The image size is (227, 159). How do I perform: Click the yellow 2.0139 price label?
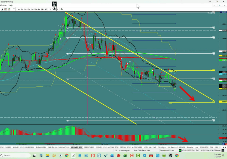pos(223,102)
